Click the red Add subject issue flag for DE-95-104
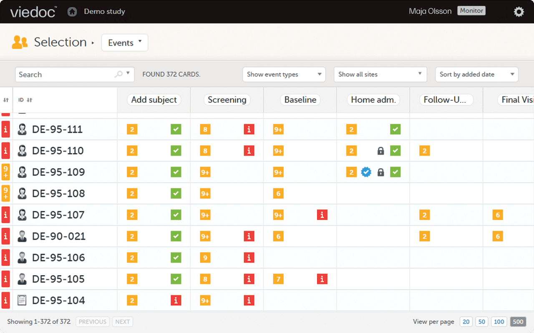The width and height of the screenshot is (534, 333). tap(176, 300)
